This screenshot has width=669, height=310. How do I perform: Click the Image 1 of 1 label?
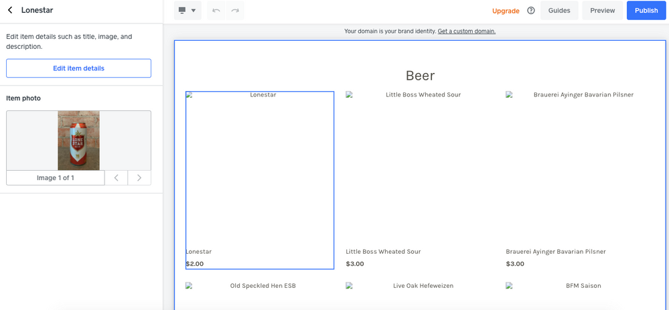(x=56, y=178)
